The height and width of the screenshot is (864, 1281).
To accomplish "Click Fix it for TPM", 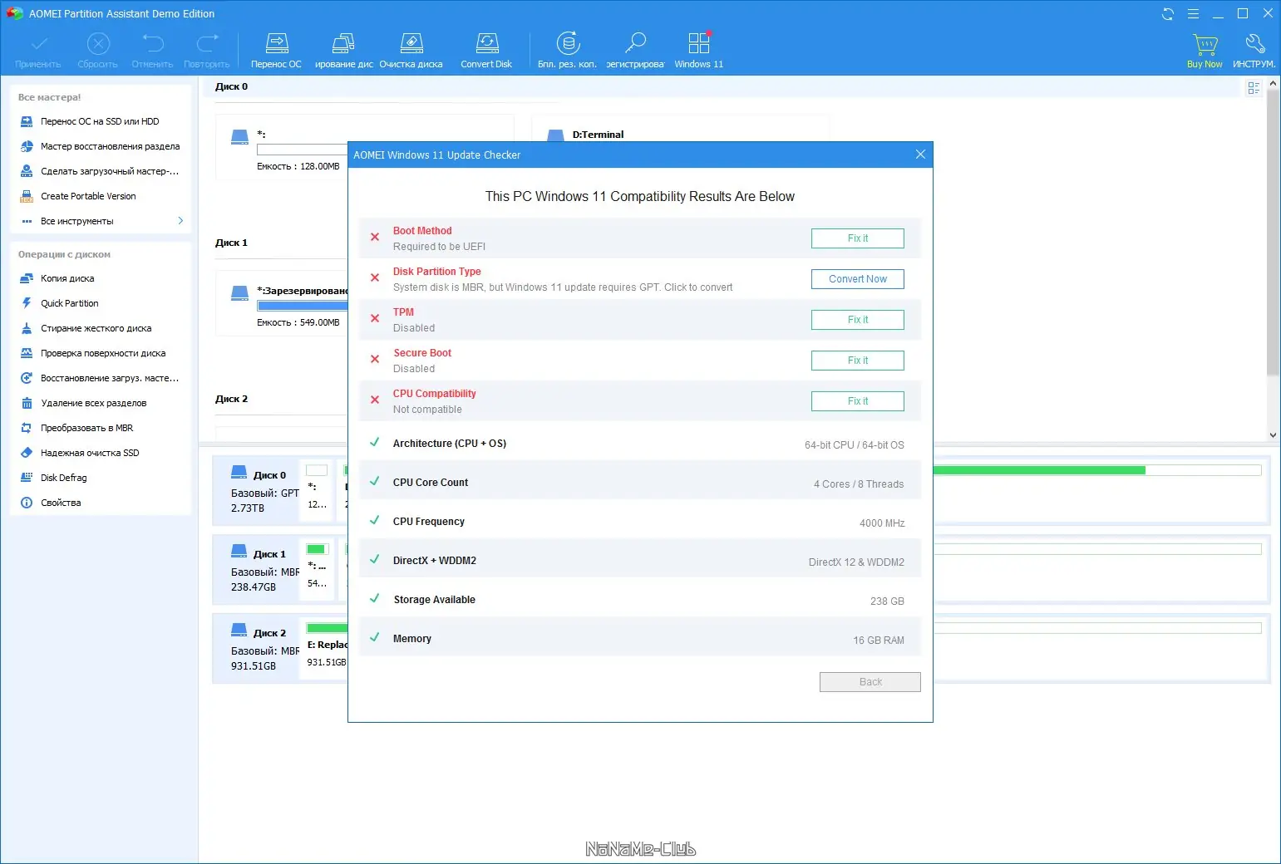I will [857, 320].
